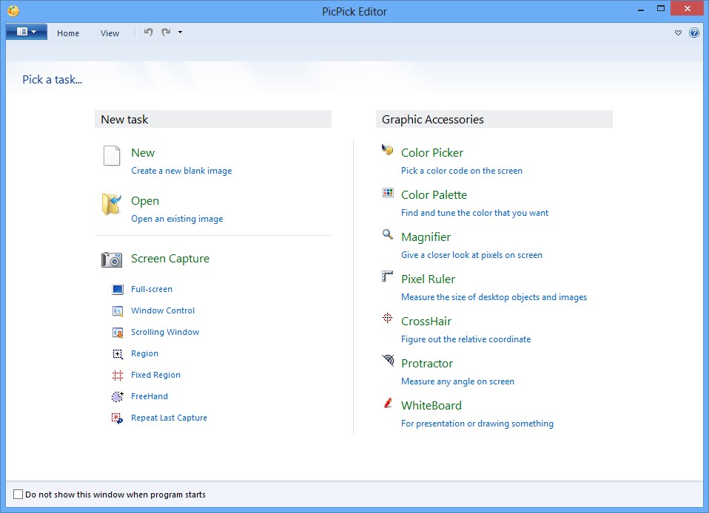Click the CrossHair target icon
The image size is (709, 513).
388,318
